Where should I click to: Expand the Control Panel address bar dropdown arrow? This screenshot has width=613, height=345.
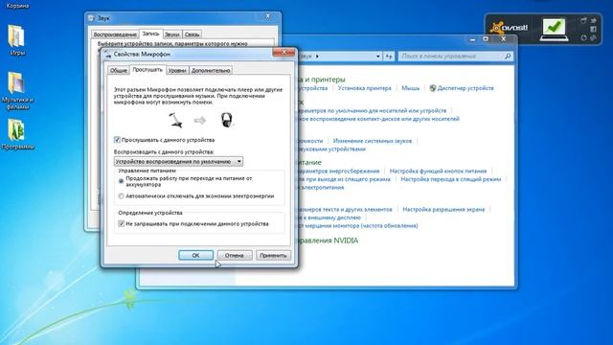(377, 57)
